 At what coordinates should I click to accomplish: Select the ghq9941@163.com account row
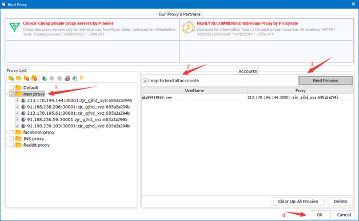click(248, 98)
